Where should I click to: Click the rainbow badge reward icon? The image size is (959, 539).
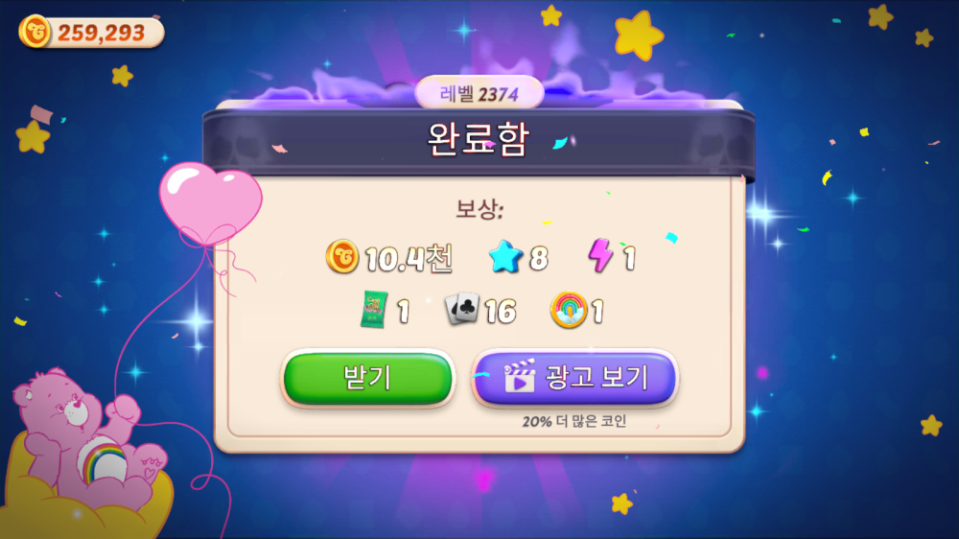pyautogui.click(x=569, y=310)
